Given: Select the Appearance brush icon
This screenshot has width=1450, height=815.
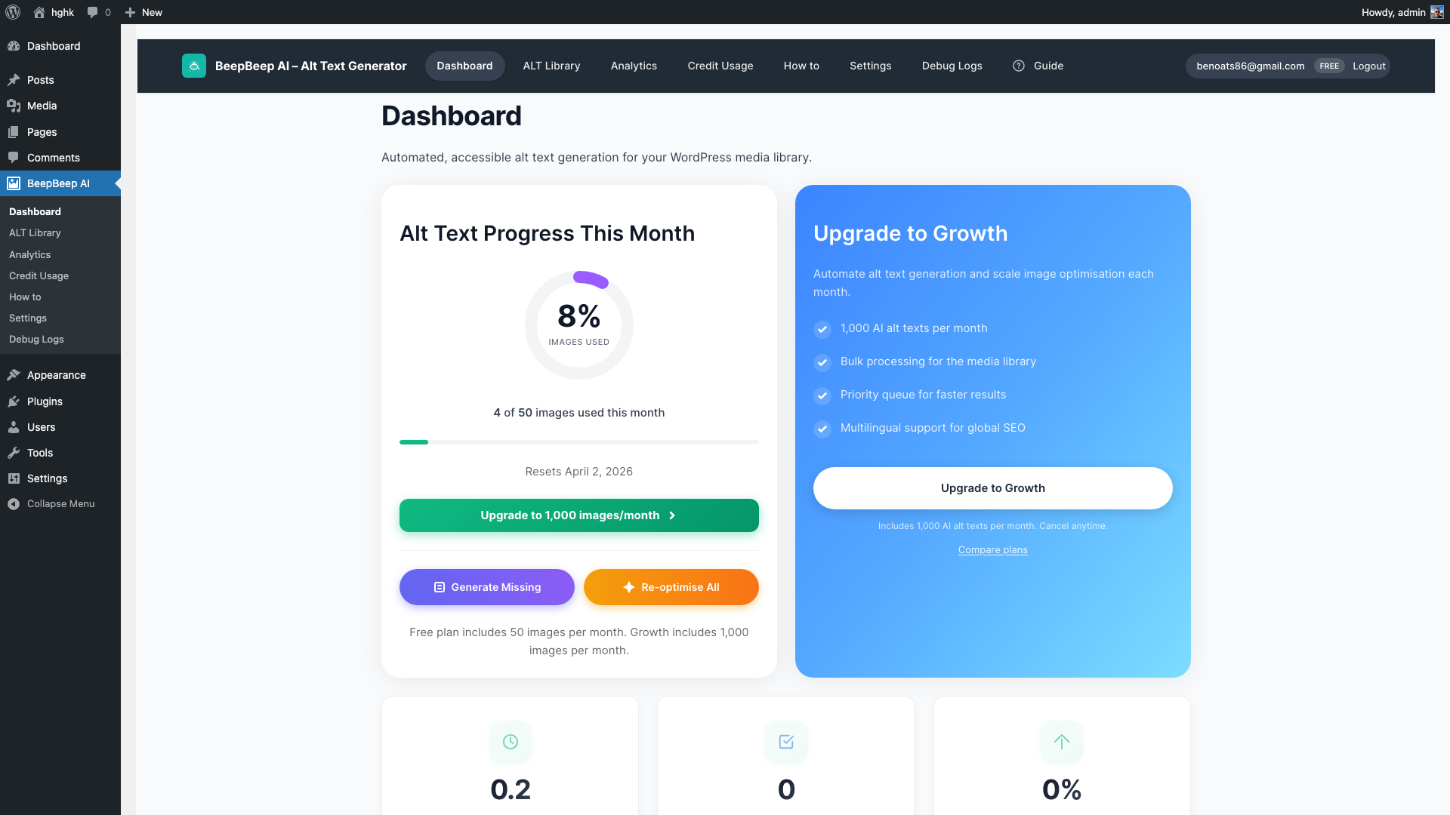Looking at the screenshot, I should tap(14, 375).
